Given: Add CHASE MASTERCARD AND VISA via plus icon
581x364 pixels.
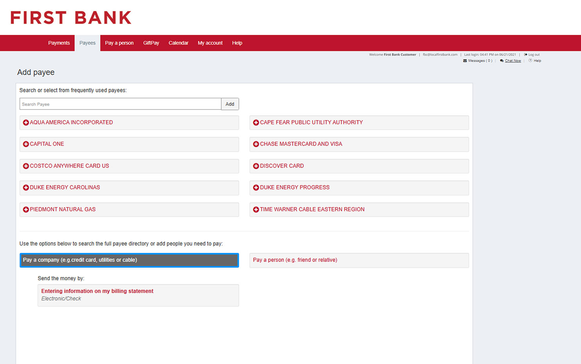Looking at the screenshot, I should (256, 144).
